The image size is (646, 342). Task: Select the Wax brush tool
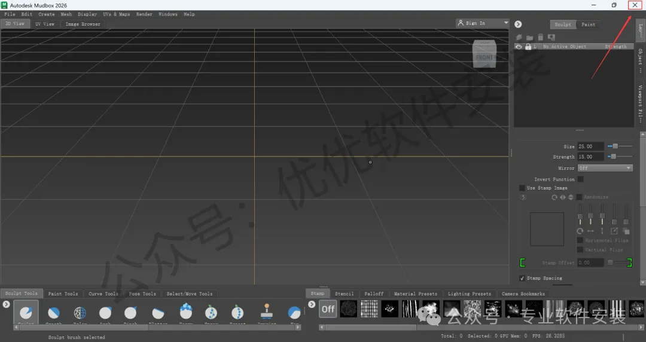pyautogui.click(x=294, y=313)
